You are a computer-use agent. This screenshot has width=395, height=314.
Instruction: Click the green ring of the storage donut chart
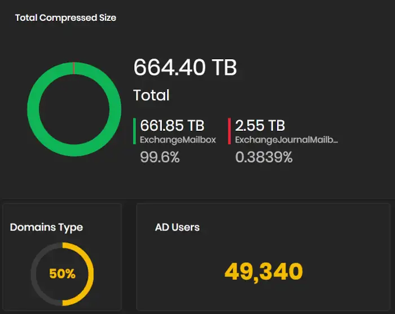click(33, 109)
